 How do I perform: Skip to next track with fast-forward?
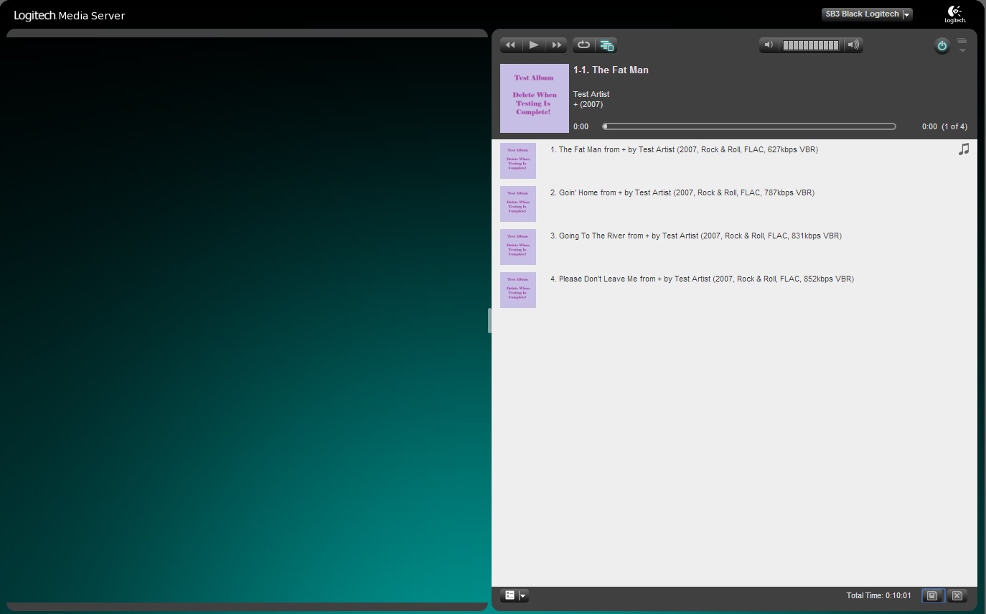pos(556,45)
